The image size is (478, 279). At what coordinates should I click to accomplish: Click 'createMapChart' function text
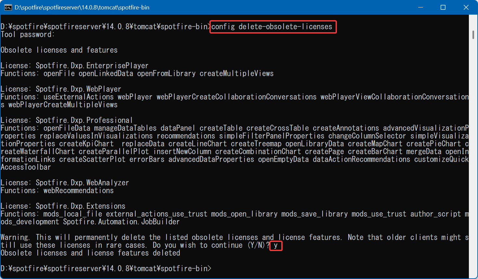click(x=375, y=144)
